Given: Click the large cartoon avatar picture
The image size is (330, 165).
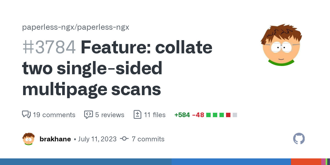Looking at the screenshot, I should (281, 45).
